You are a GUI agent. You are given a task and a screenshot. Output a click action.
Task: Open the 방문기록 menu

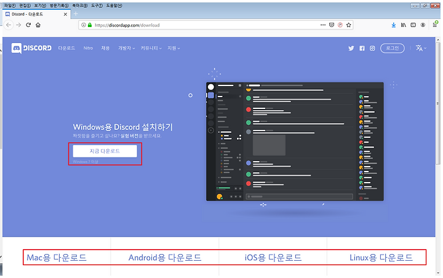[x=59, y=6]
